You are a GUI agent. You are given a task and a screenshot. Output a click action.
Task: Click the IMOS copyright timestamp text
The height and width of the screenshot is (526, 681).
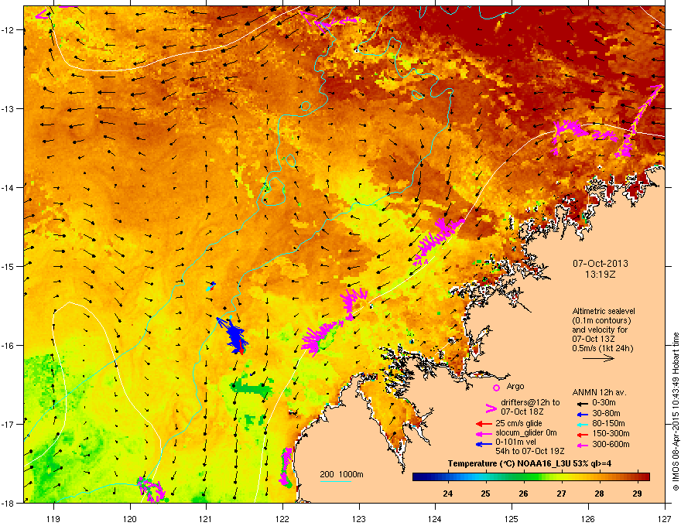676,412
